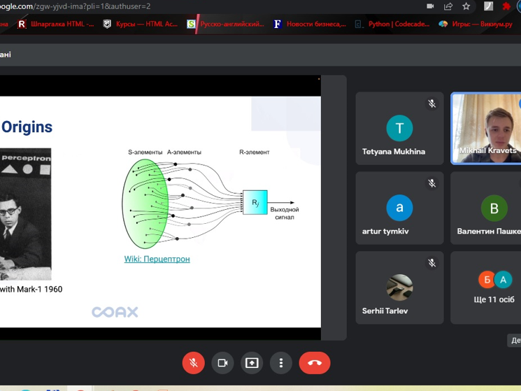Click Валентин Пашке's participant tile

click(487, 208)
